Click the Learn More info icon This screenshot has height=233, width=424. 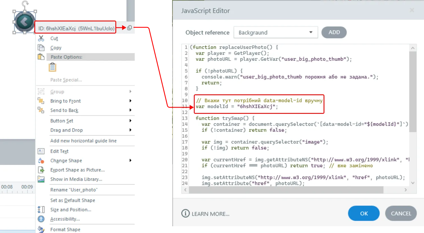[x=185, y=214]
